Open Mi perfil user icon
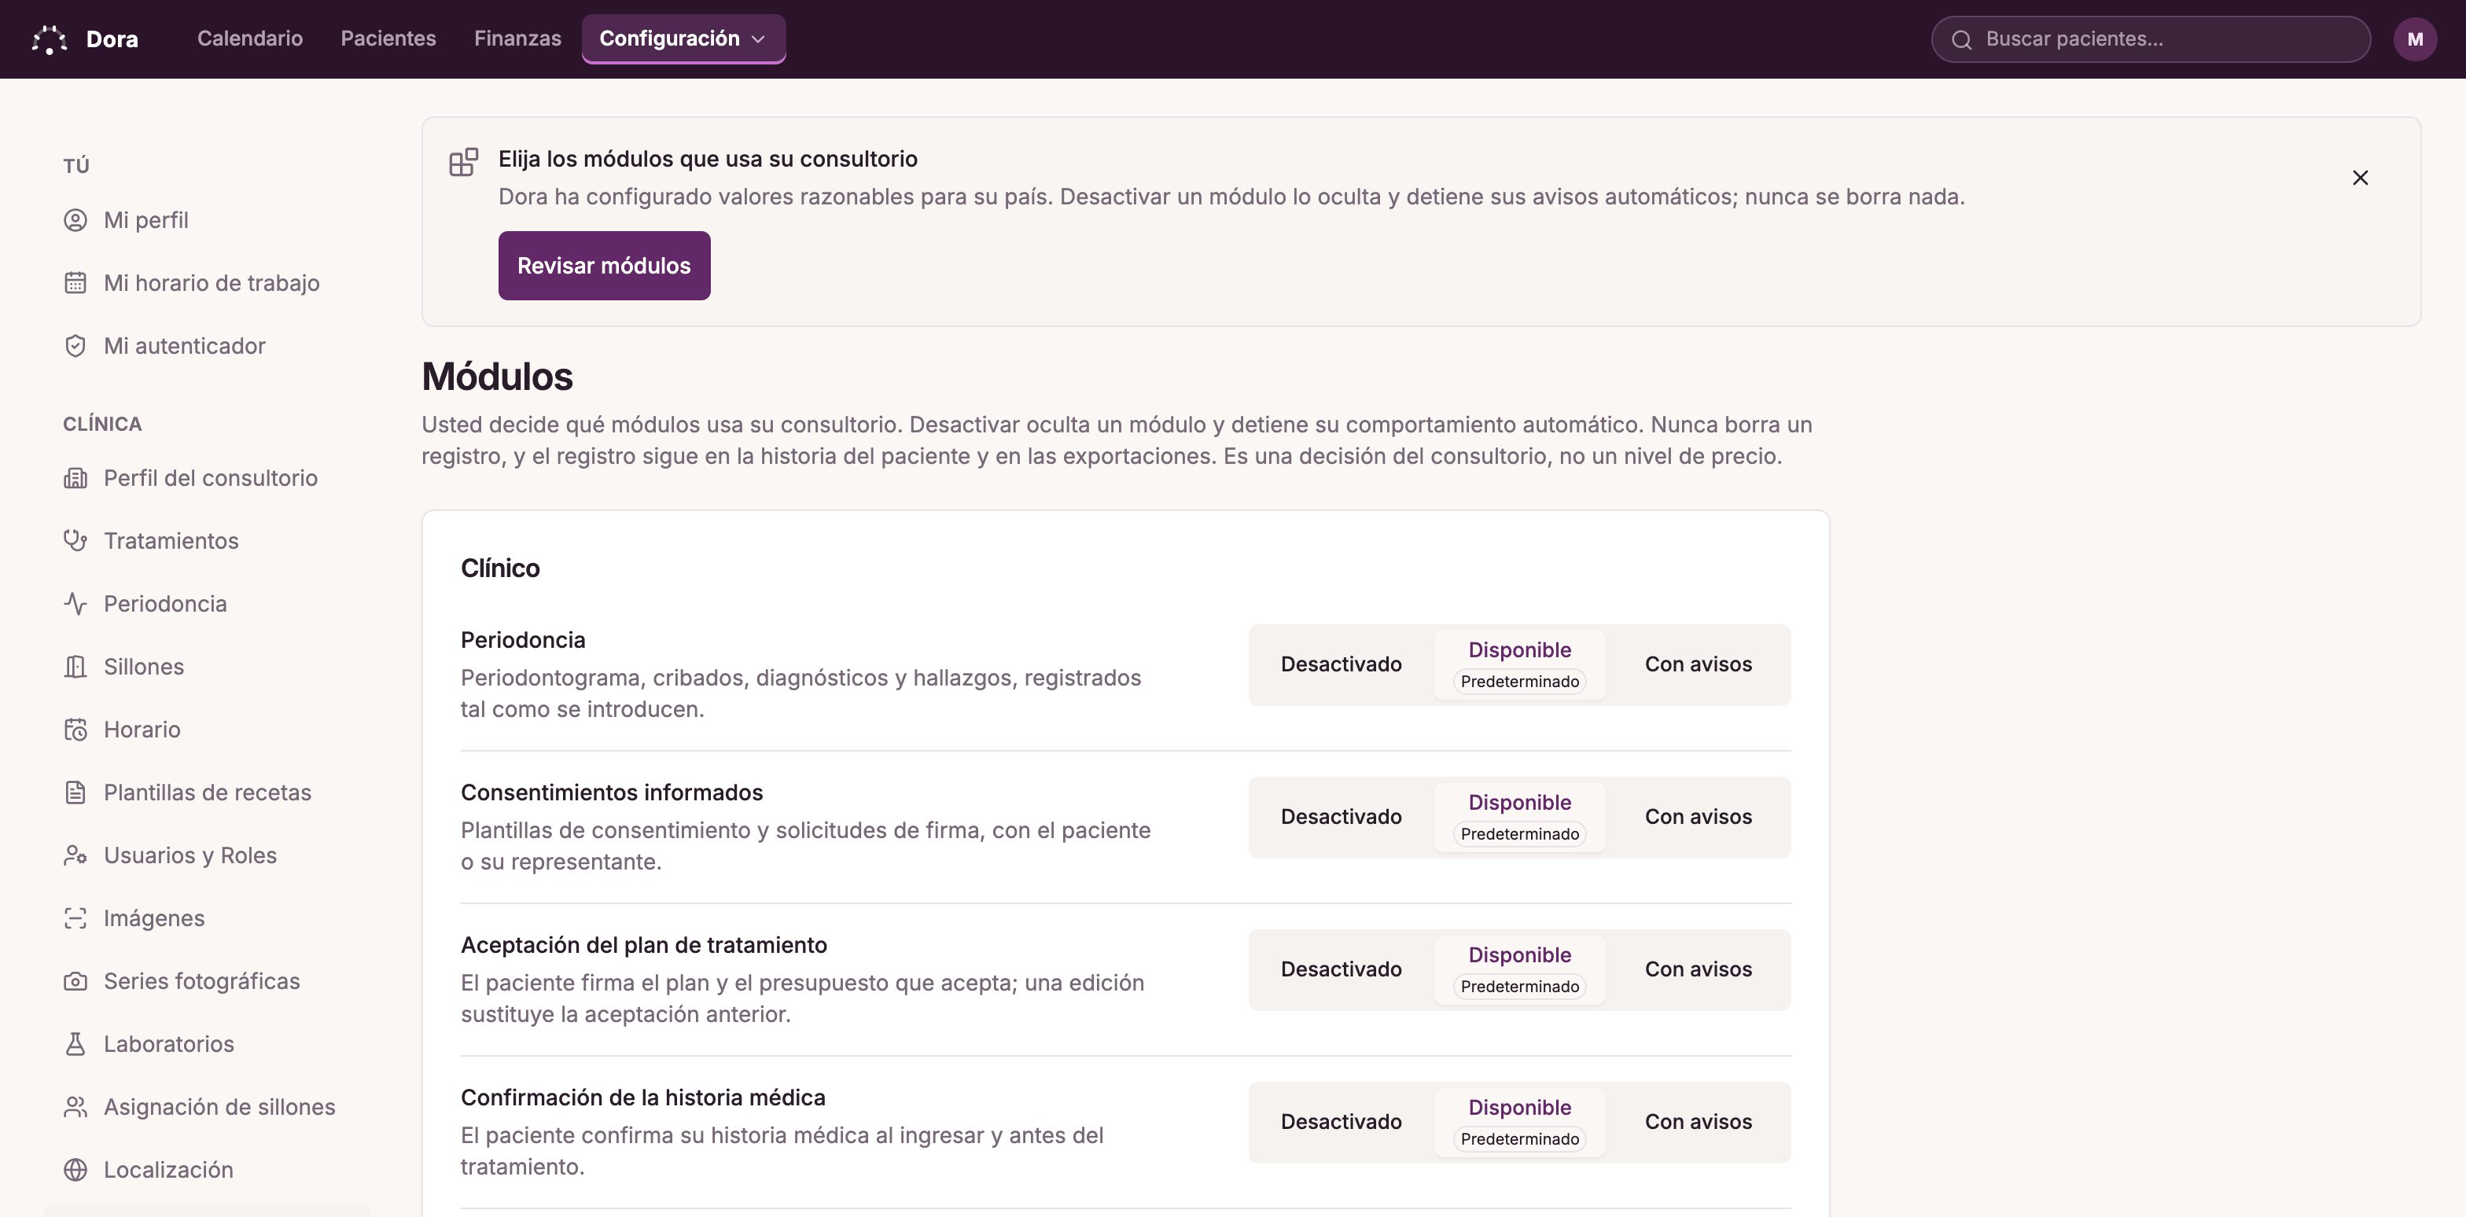Viewport: 2466px width, 1217px height. pyautogui.click(x=75, y=220)
